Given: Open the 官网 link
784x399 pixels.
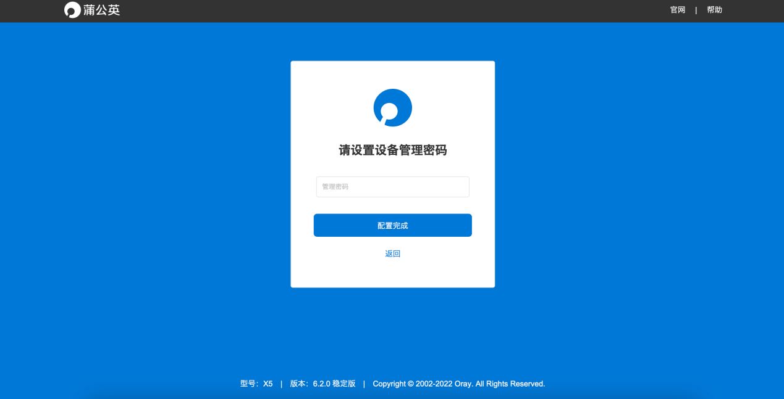Looking at the screenshot, I should pyautogui.click(x=678, y=10).
